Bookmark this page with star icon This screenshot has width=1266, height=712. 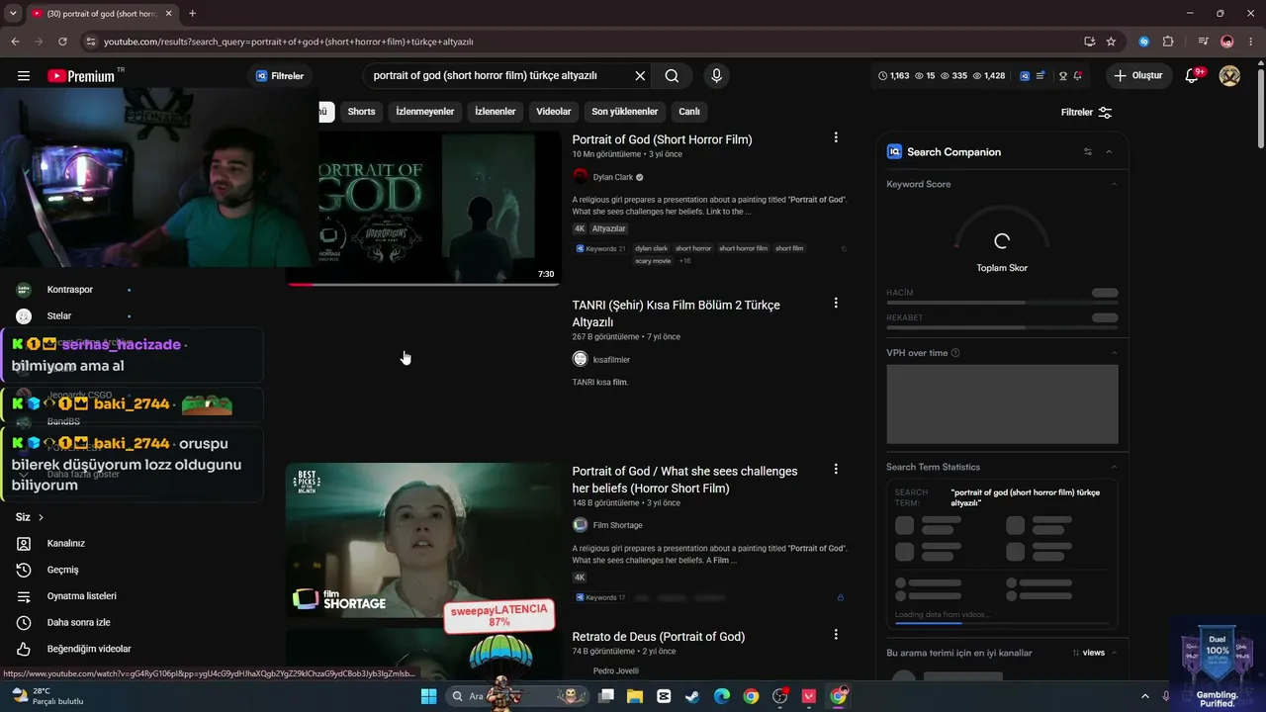(1111, 42)
